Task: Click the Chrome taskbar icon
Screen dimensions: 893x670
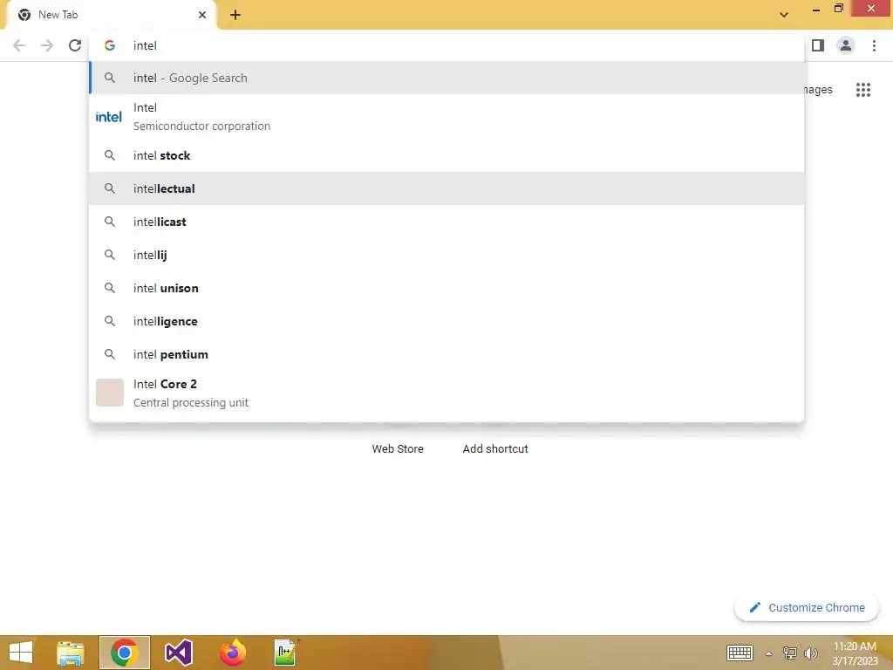Action: pyautogui.click(x=125, y=653)
